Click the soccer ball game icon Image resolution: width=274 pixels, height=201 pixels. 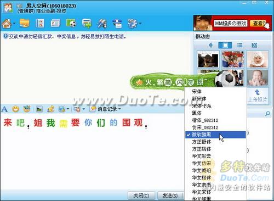point(71,24)
